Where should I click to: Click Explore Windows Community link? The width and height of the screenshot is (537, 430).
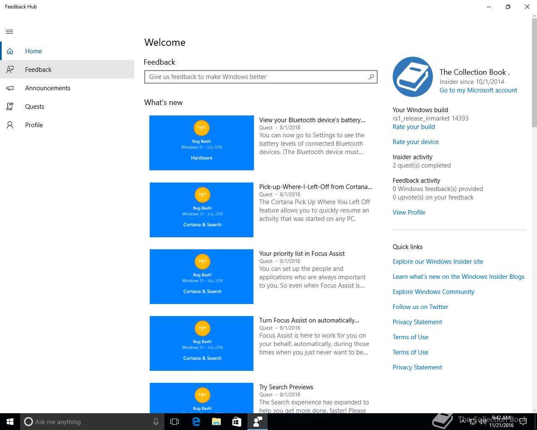point(433,292)
